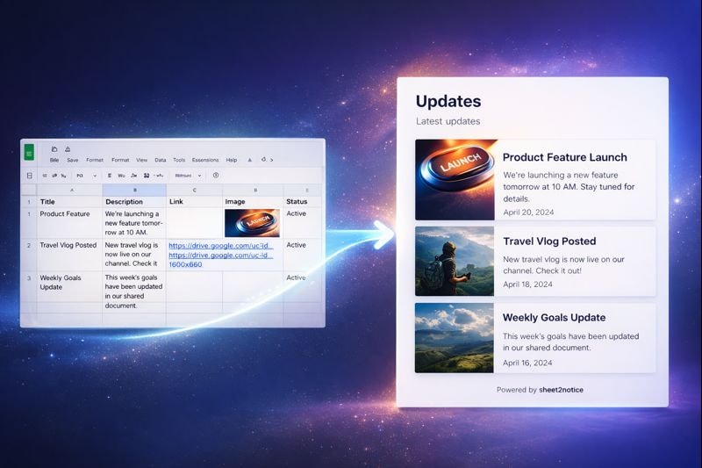The height and width of the screenshot is (468, 702).
Task: Click the 'Weekly Goals Update' card title
Action: click(x=554, y=318)
